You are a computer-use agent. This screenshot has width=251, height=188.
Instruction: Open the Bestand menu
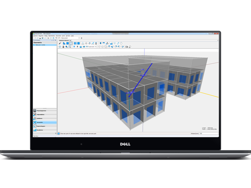(36, 35)
